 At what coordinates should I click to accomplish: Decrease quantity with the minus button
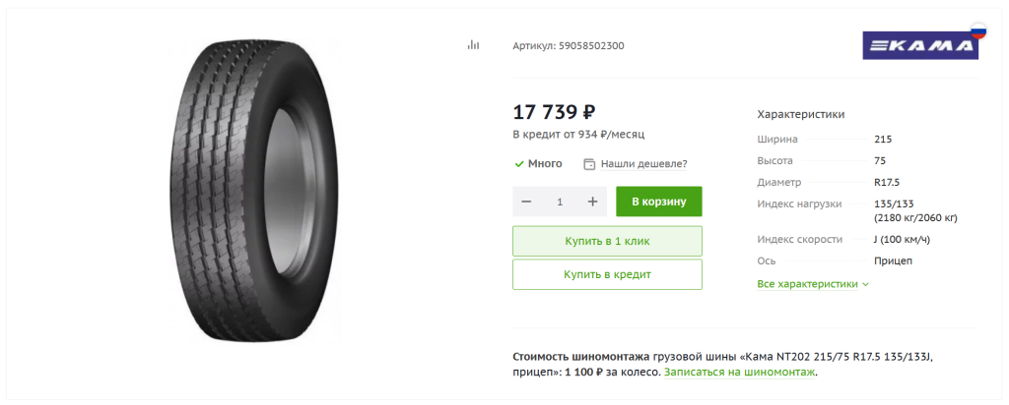[x=526, y=202]
